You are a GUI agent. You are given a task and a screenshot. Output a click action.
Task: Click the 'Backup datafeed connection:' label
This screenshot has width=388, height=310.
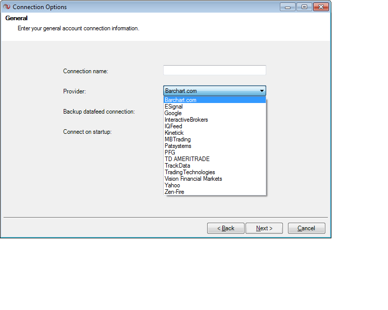[99, 112]
